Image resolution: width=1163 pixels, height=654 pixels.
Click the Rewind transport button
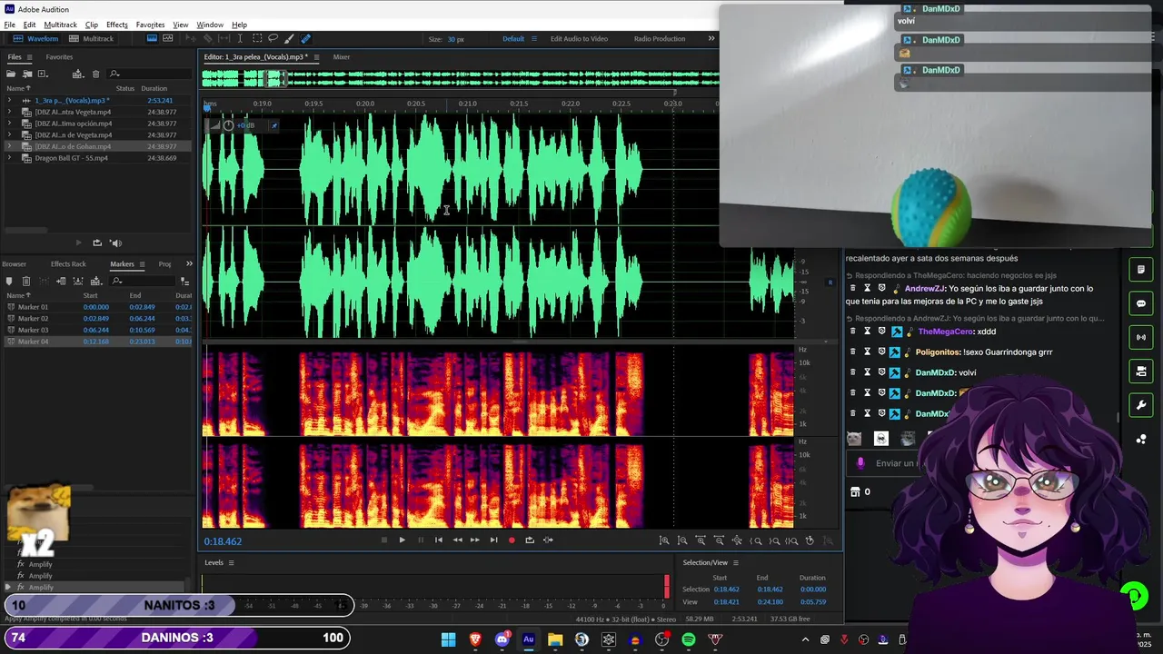click(457, 540)
